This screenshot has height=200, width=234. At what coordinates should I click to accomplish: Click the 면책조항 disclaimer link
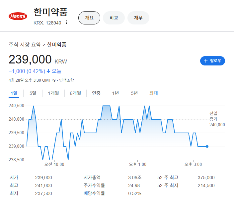[x=66, y=80]
